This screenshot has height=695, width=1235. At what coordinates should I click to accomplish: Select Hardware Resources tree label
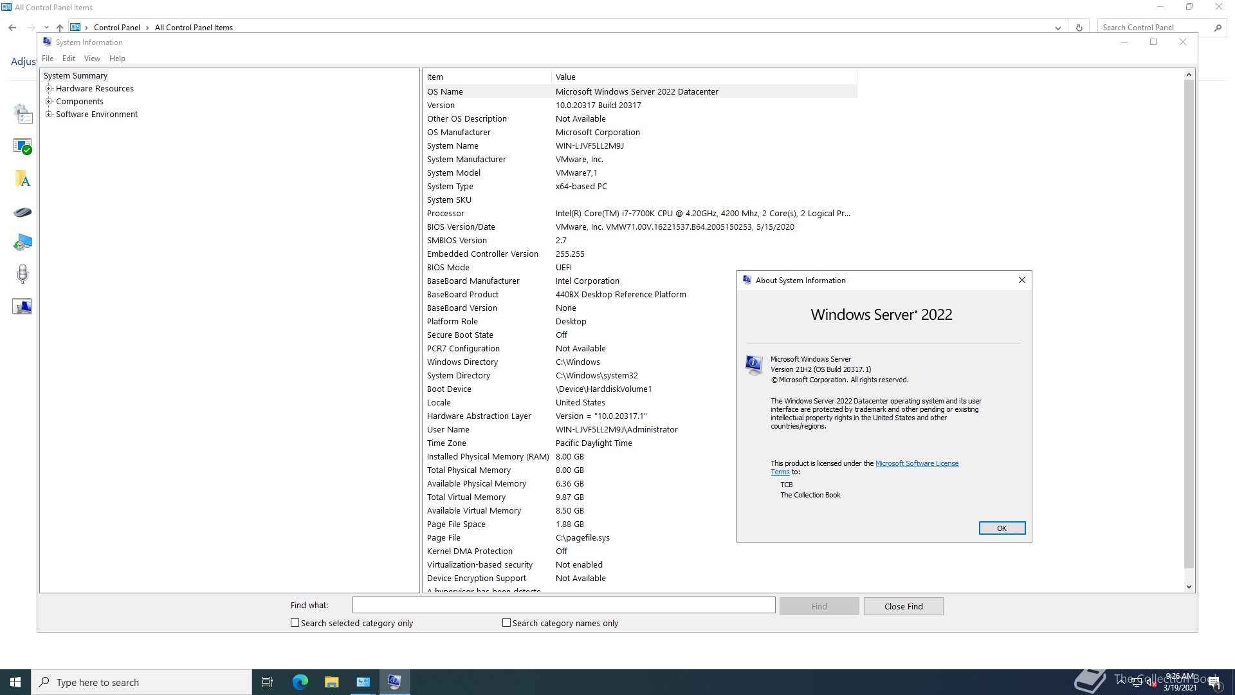(x=95, y=89)
